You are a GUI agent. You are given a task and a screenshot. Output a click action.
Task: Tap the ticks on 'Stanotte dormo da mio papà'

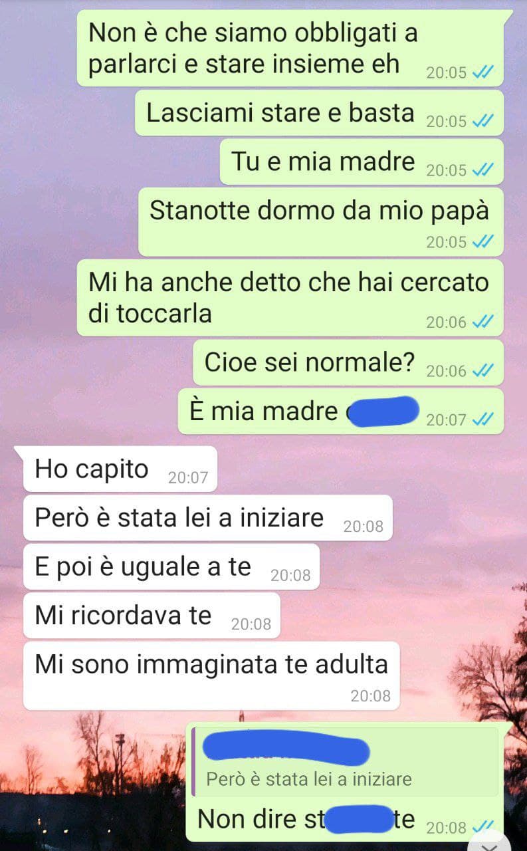click(x=482, y=242)
